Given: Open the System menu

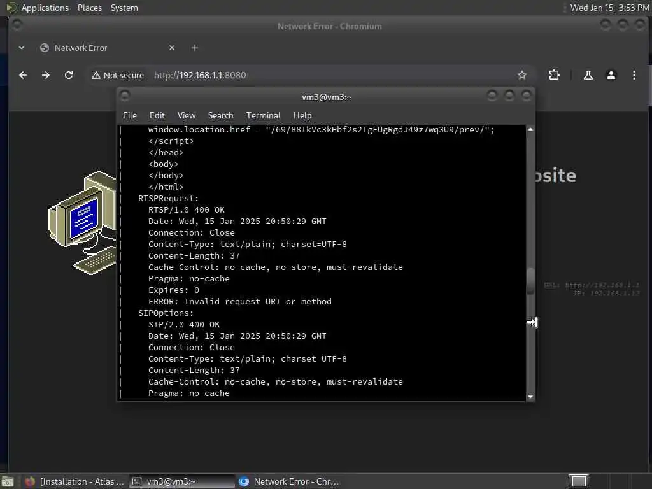Looking at the screenshot, I should 124,8.
